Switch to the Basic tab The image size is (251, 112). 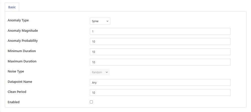click(x=12, y=7)
